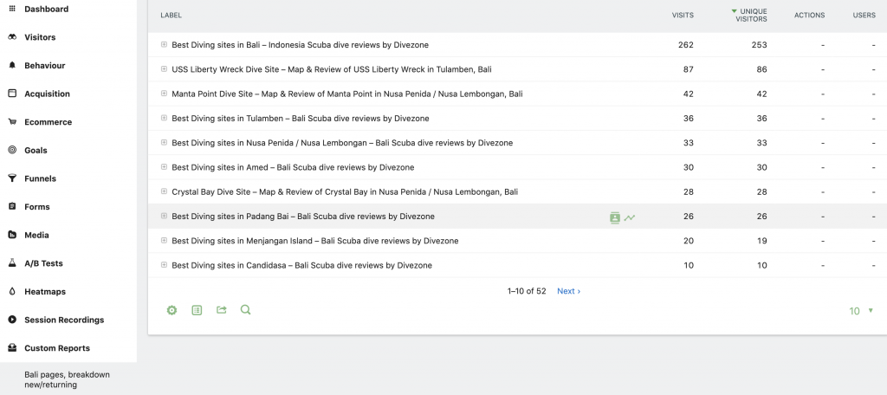Click the Behaviour bell icon
Image resolution: width=887 pixels, height=395 pixels.
[12, 66]
